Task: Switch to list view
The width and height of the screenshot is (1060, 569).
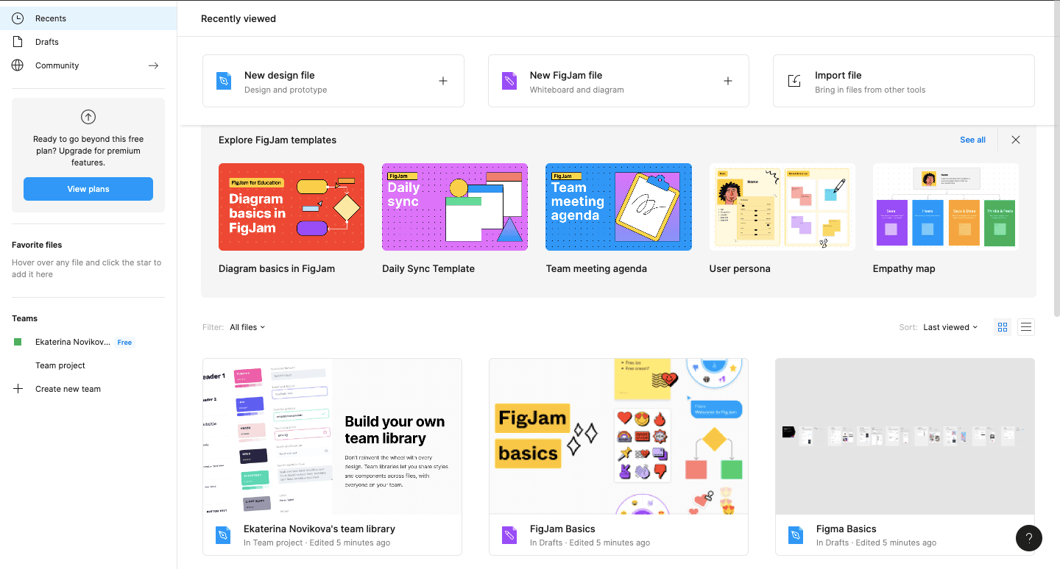Action: (1026, 327)
